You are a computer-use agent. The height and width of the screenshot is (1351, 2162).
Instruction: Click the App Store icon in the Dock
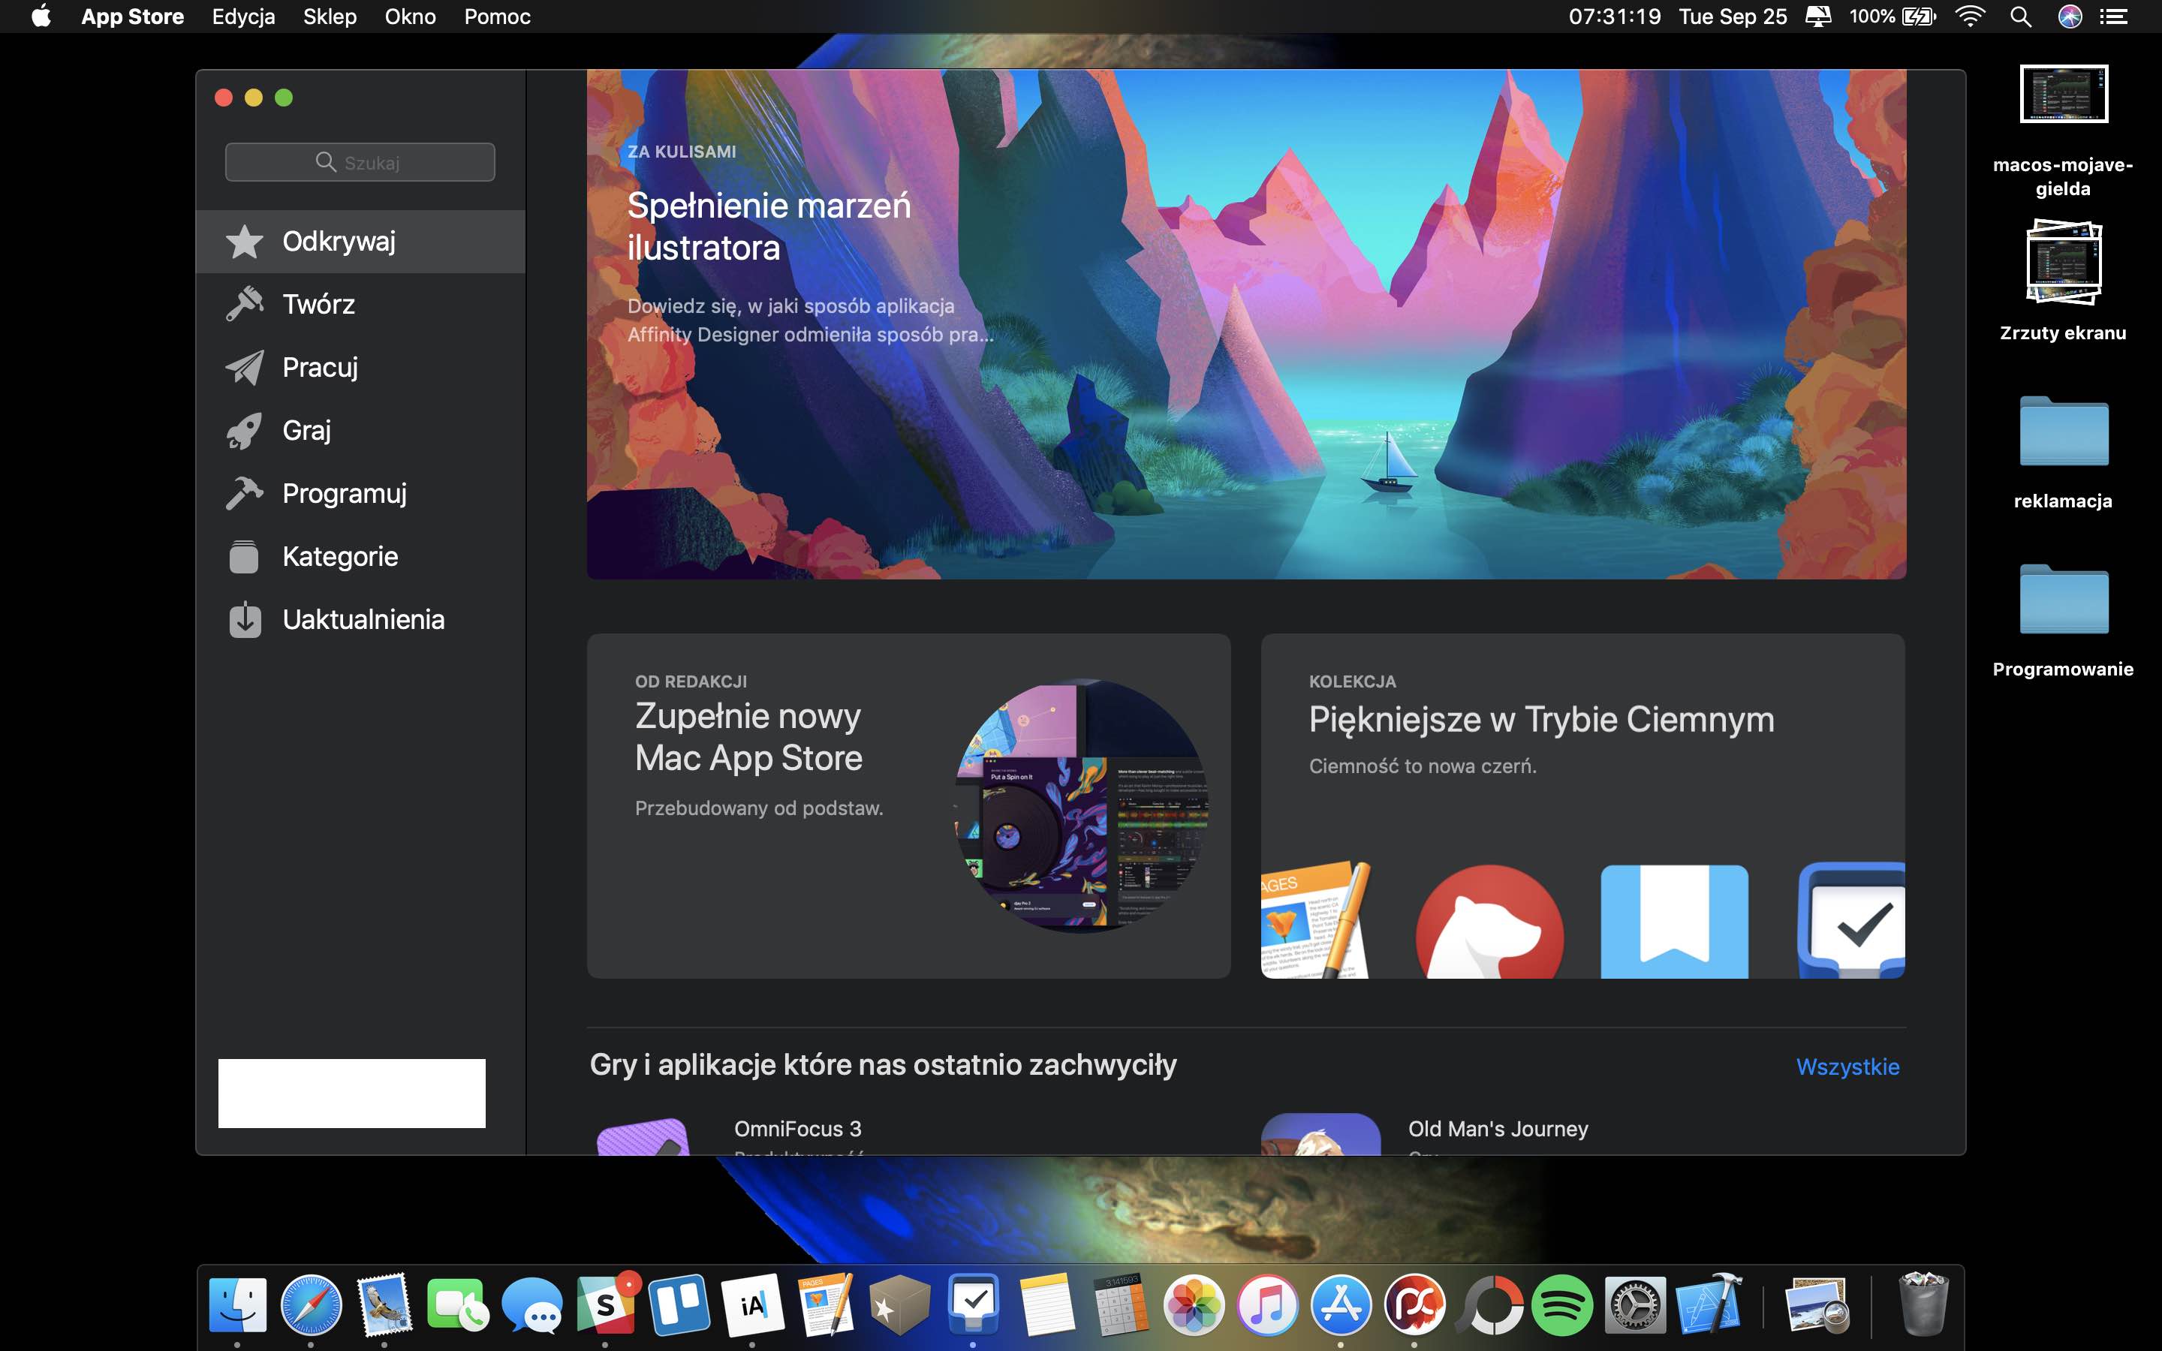pyautogui.click(x=1341, y=1305)
